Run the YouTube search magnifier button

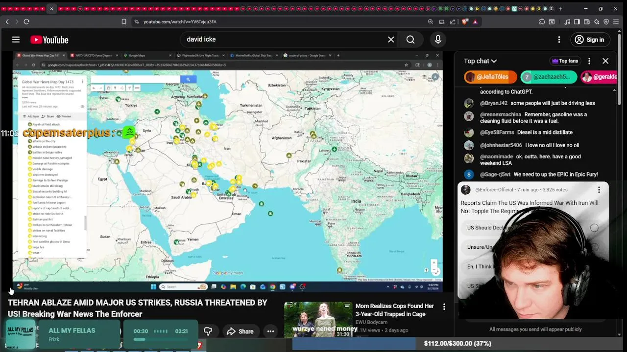pos(410,40)
